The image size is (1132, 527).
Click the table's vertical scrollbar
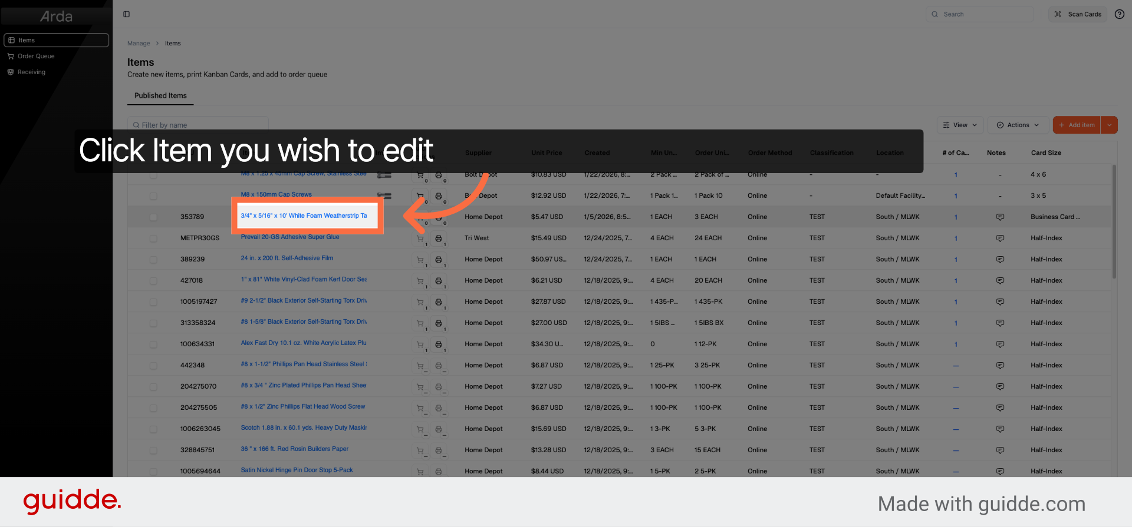tap(1114, 221)
